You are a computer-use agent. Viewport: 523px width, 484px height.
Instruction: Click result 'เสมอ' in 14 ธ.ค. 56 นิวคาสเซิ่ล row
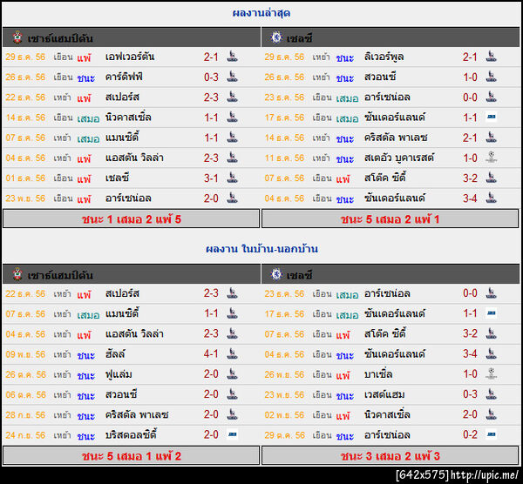pyautogui.click(x=88, y=118)
